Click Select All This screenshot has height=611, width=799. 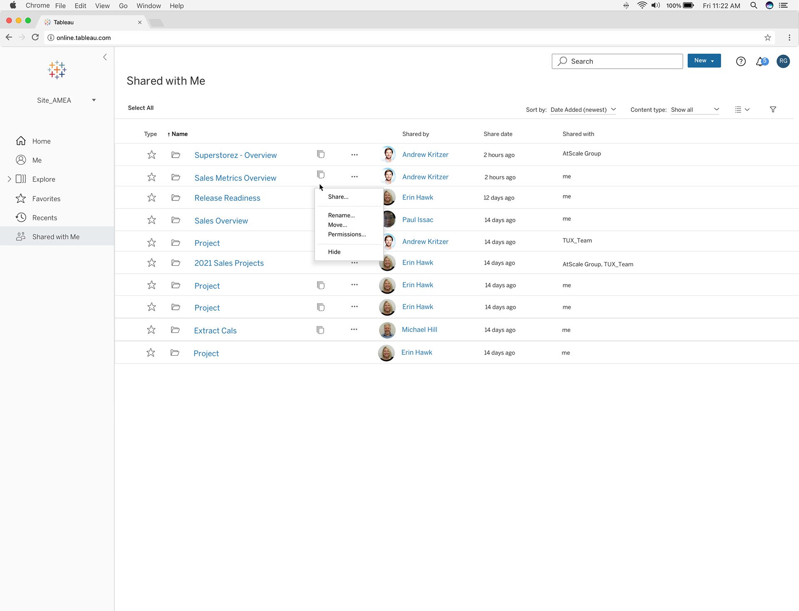pos(141,108)
